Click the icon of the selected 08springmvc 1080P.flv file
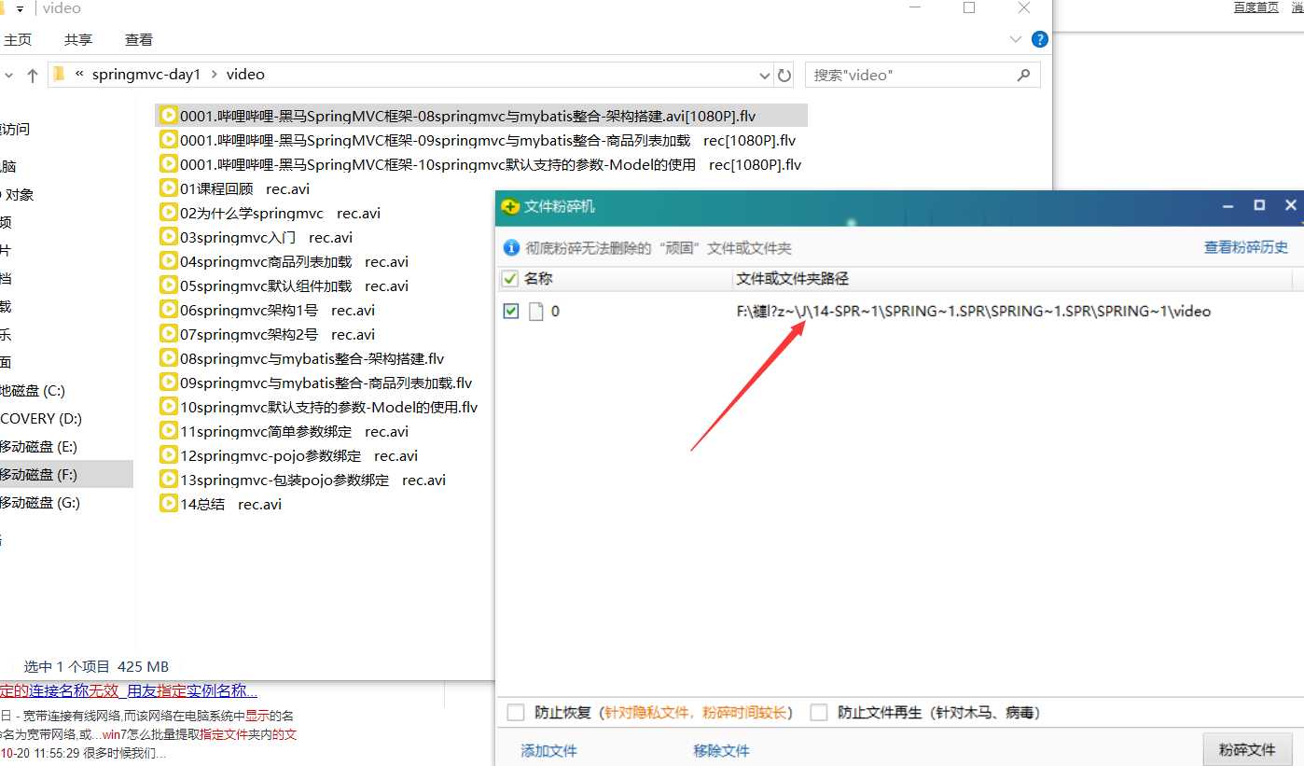Screen dimensions: 1304x766 (x=169, y=116)
